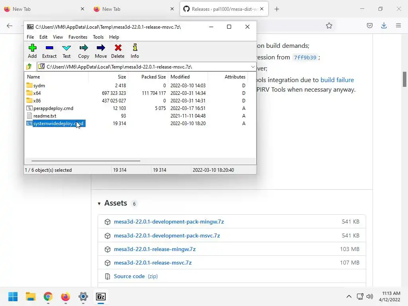Image resolution: width=408 pixels, height=306 pixels.
Task: Open volume control tray icon
Action: pos(369,296)
